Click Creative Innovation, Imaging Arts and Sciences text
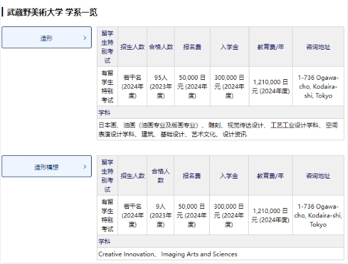Screen dimensions: 348x264 168,254
